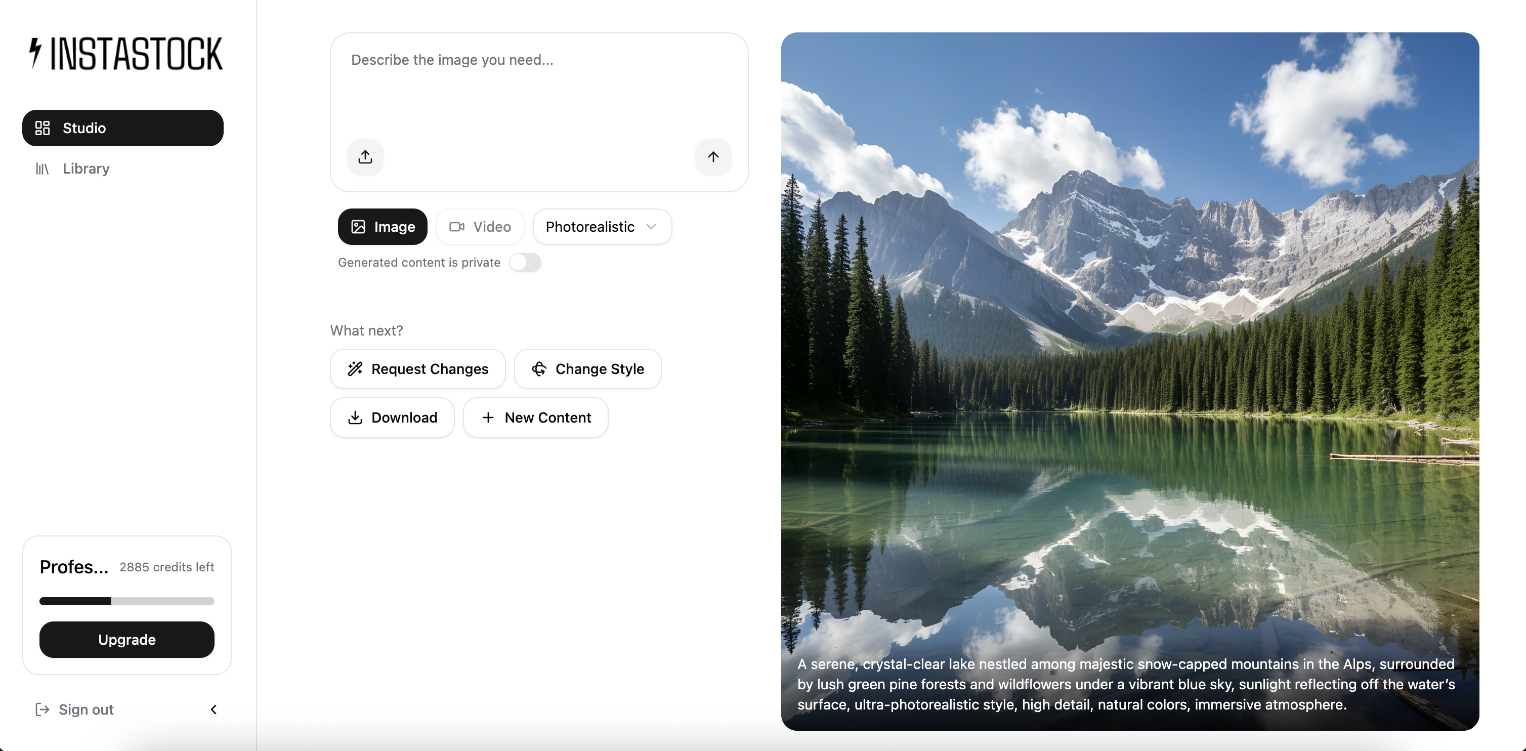Viewport: 1526px width, 751px height.
Task: Toggle the generated content private switch
Action: click(x=525, y=262)
